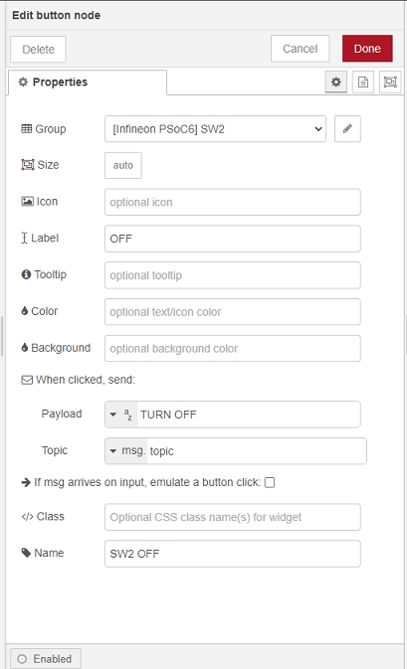Enable the emulate button click checkbox
Screen dimensions: 407x669
270,482
